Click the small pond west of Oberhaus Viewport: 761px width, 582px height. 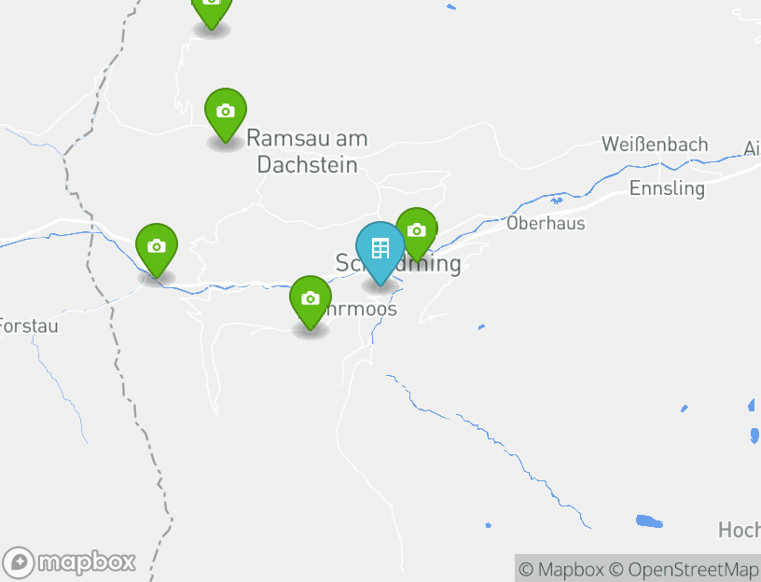[x=557, y=201]
